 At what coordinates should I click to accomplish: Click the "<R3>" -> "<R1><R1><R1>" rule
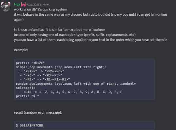[x=45, y=79]
